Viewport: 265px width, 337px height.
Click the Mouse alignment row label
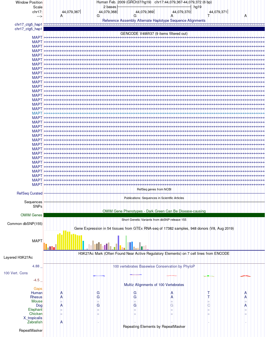(x=37, y=301)
